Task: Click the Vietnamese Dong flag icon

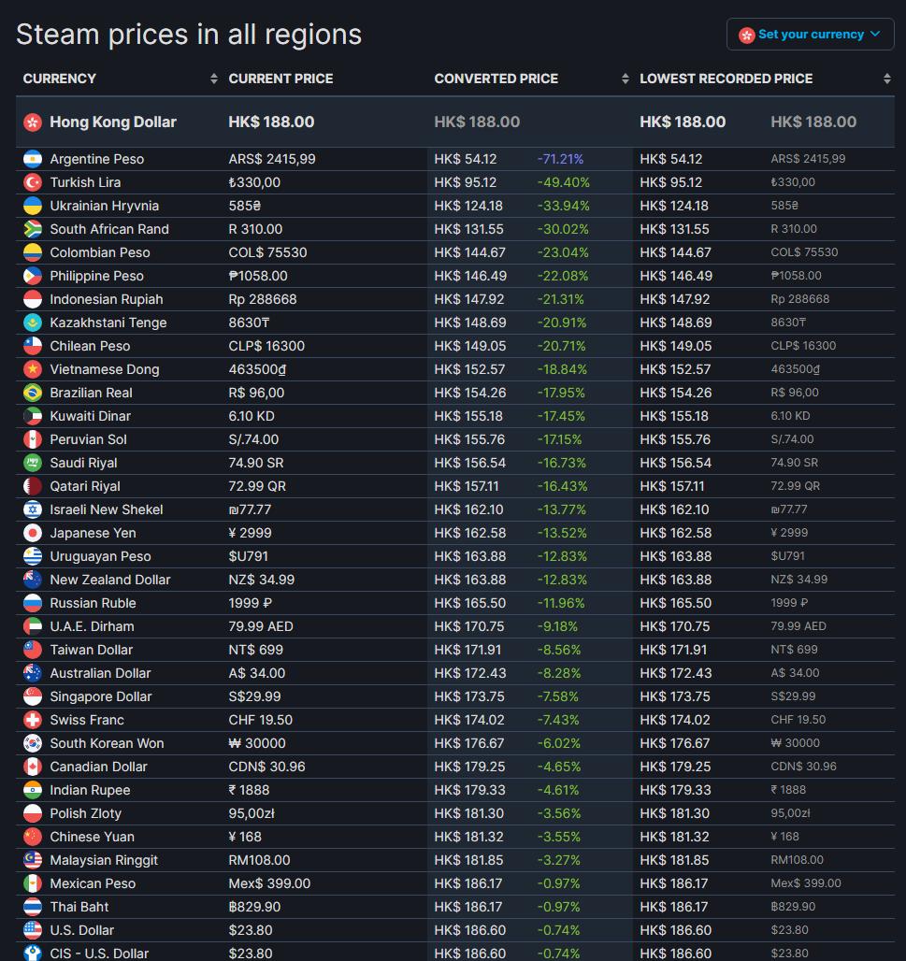Action: [x=33, y=369]
